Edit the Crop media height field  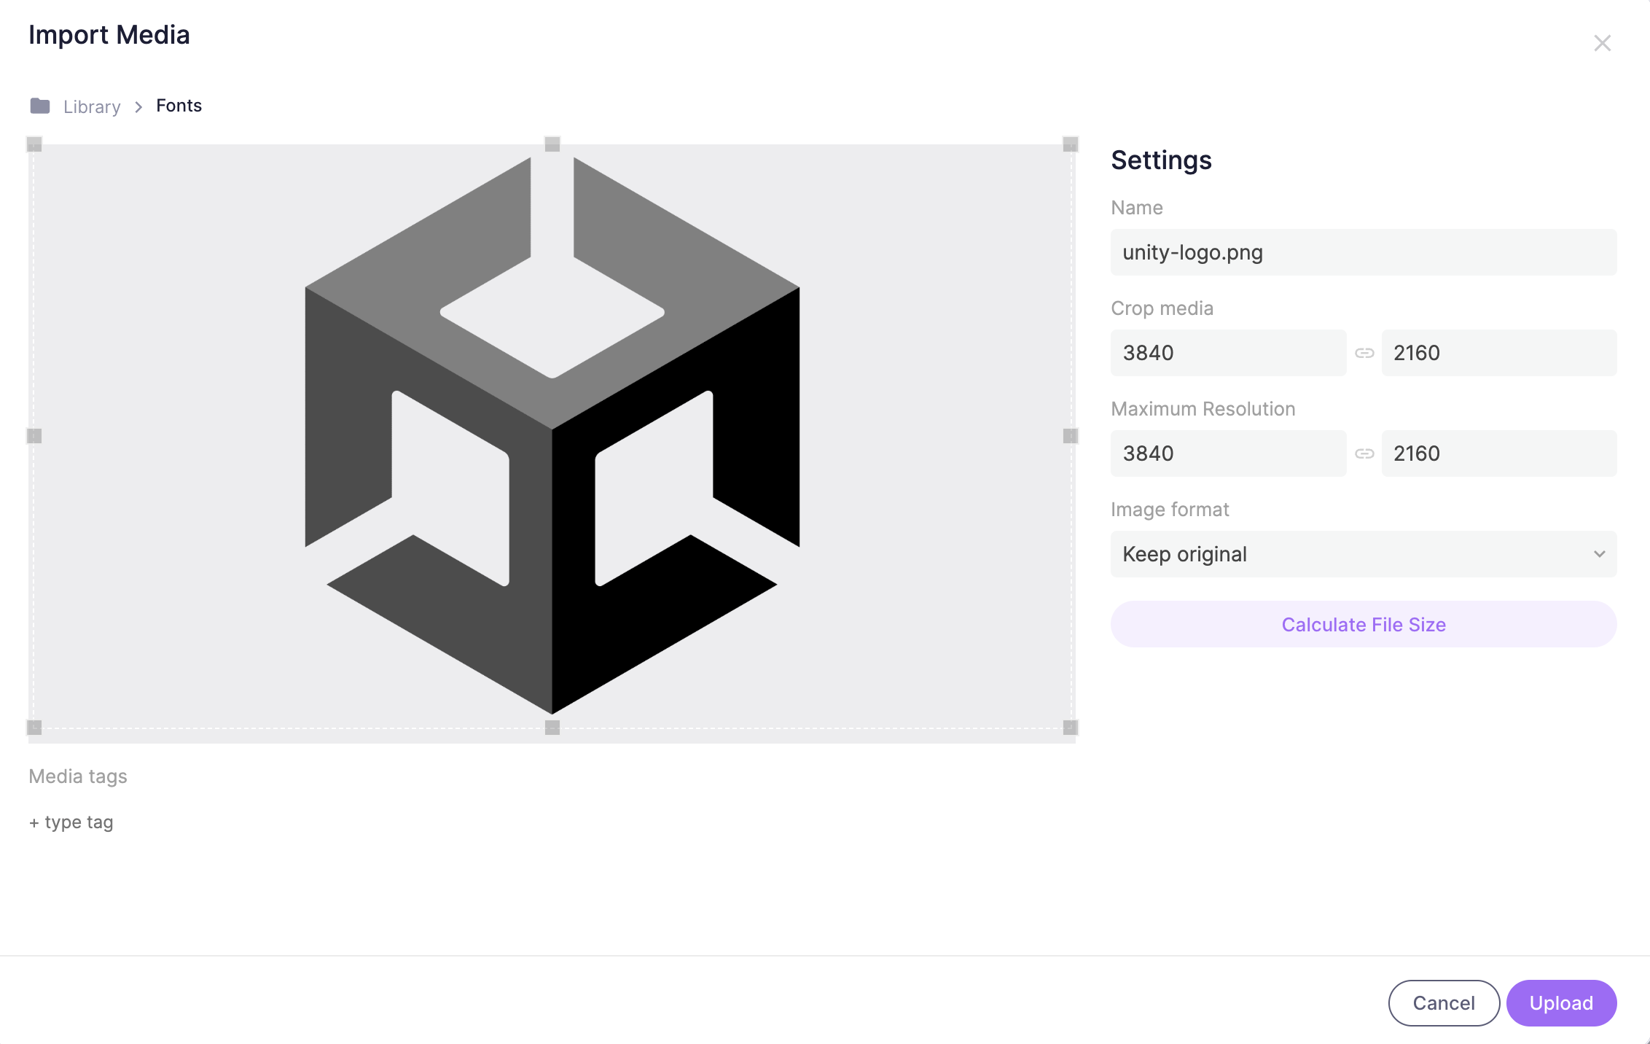[x=1499, y=353]
